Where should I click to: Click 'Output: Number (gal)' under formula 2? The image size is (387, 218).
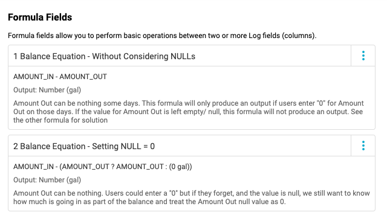[47, 180]
